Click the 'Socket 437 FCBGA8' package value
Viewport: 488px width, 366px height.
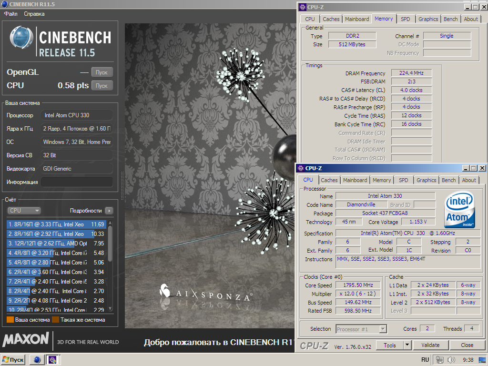(385, 213)
